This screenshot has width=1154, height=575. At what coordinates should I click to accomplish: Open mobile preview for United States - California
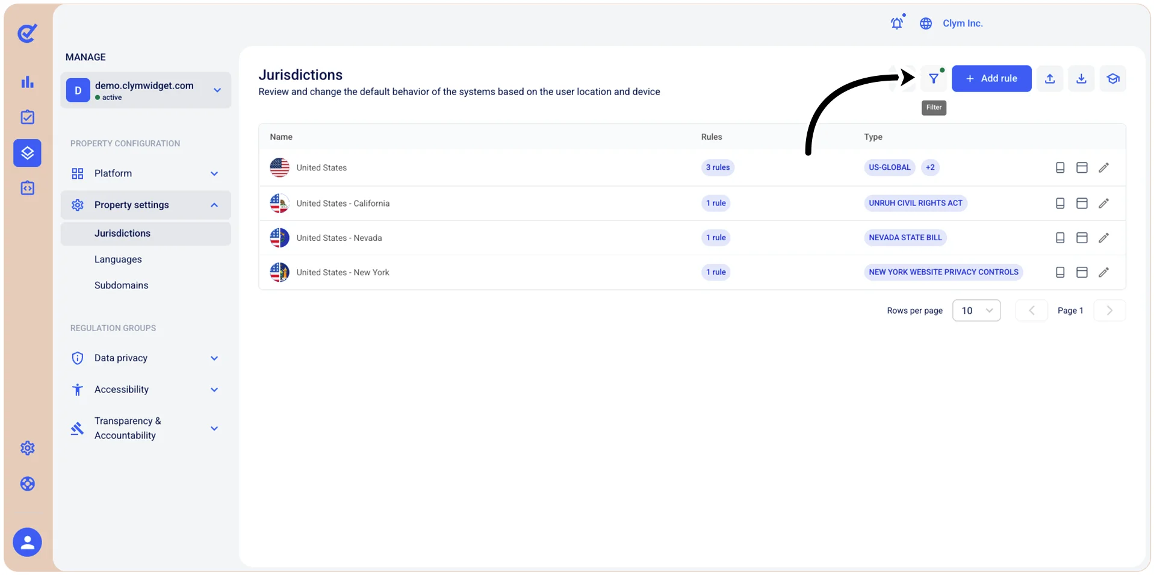(x=1060, y=204)
